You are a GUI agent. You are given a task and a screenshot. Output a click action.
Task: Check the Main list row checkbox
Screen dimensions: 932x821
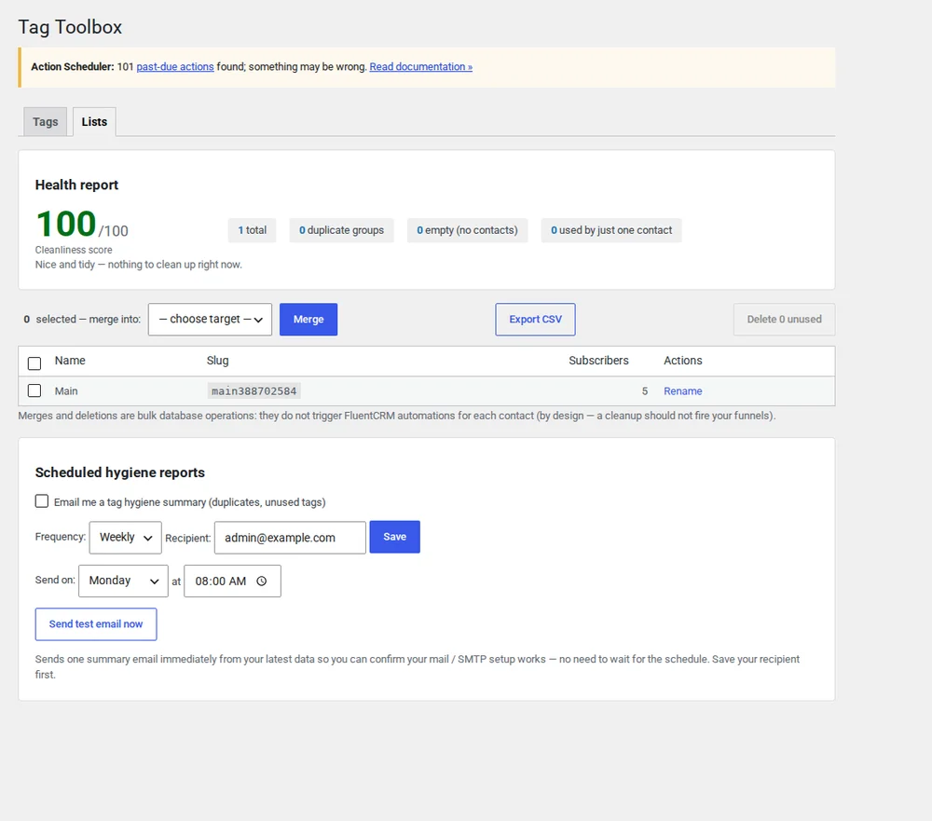click(34, 390)
